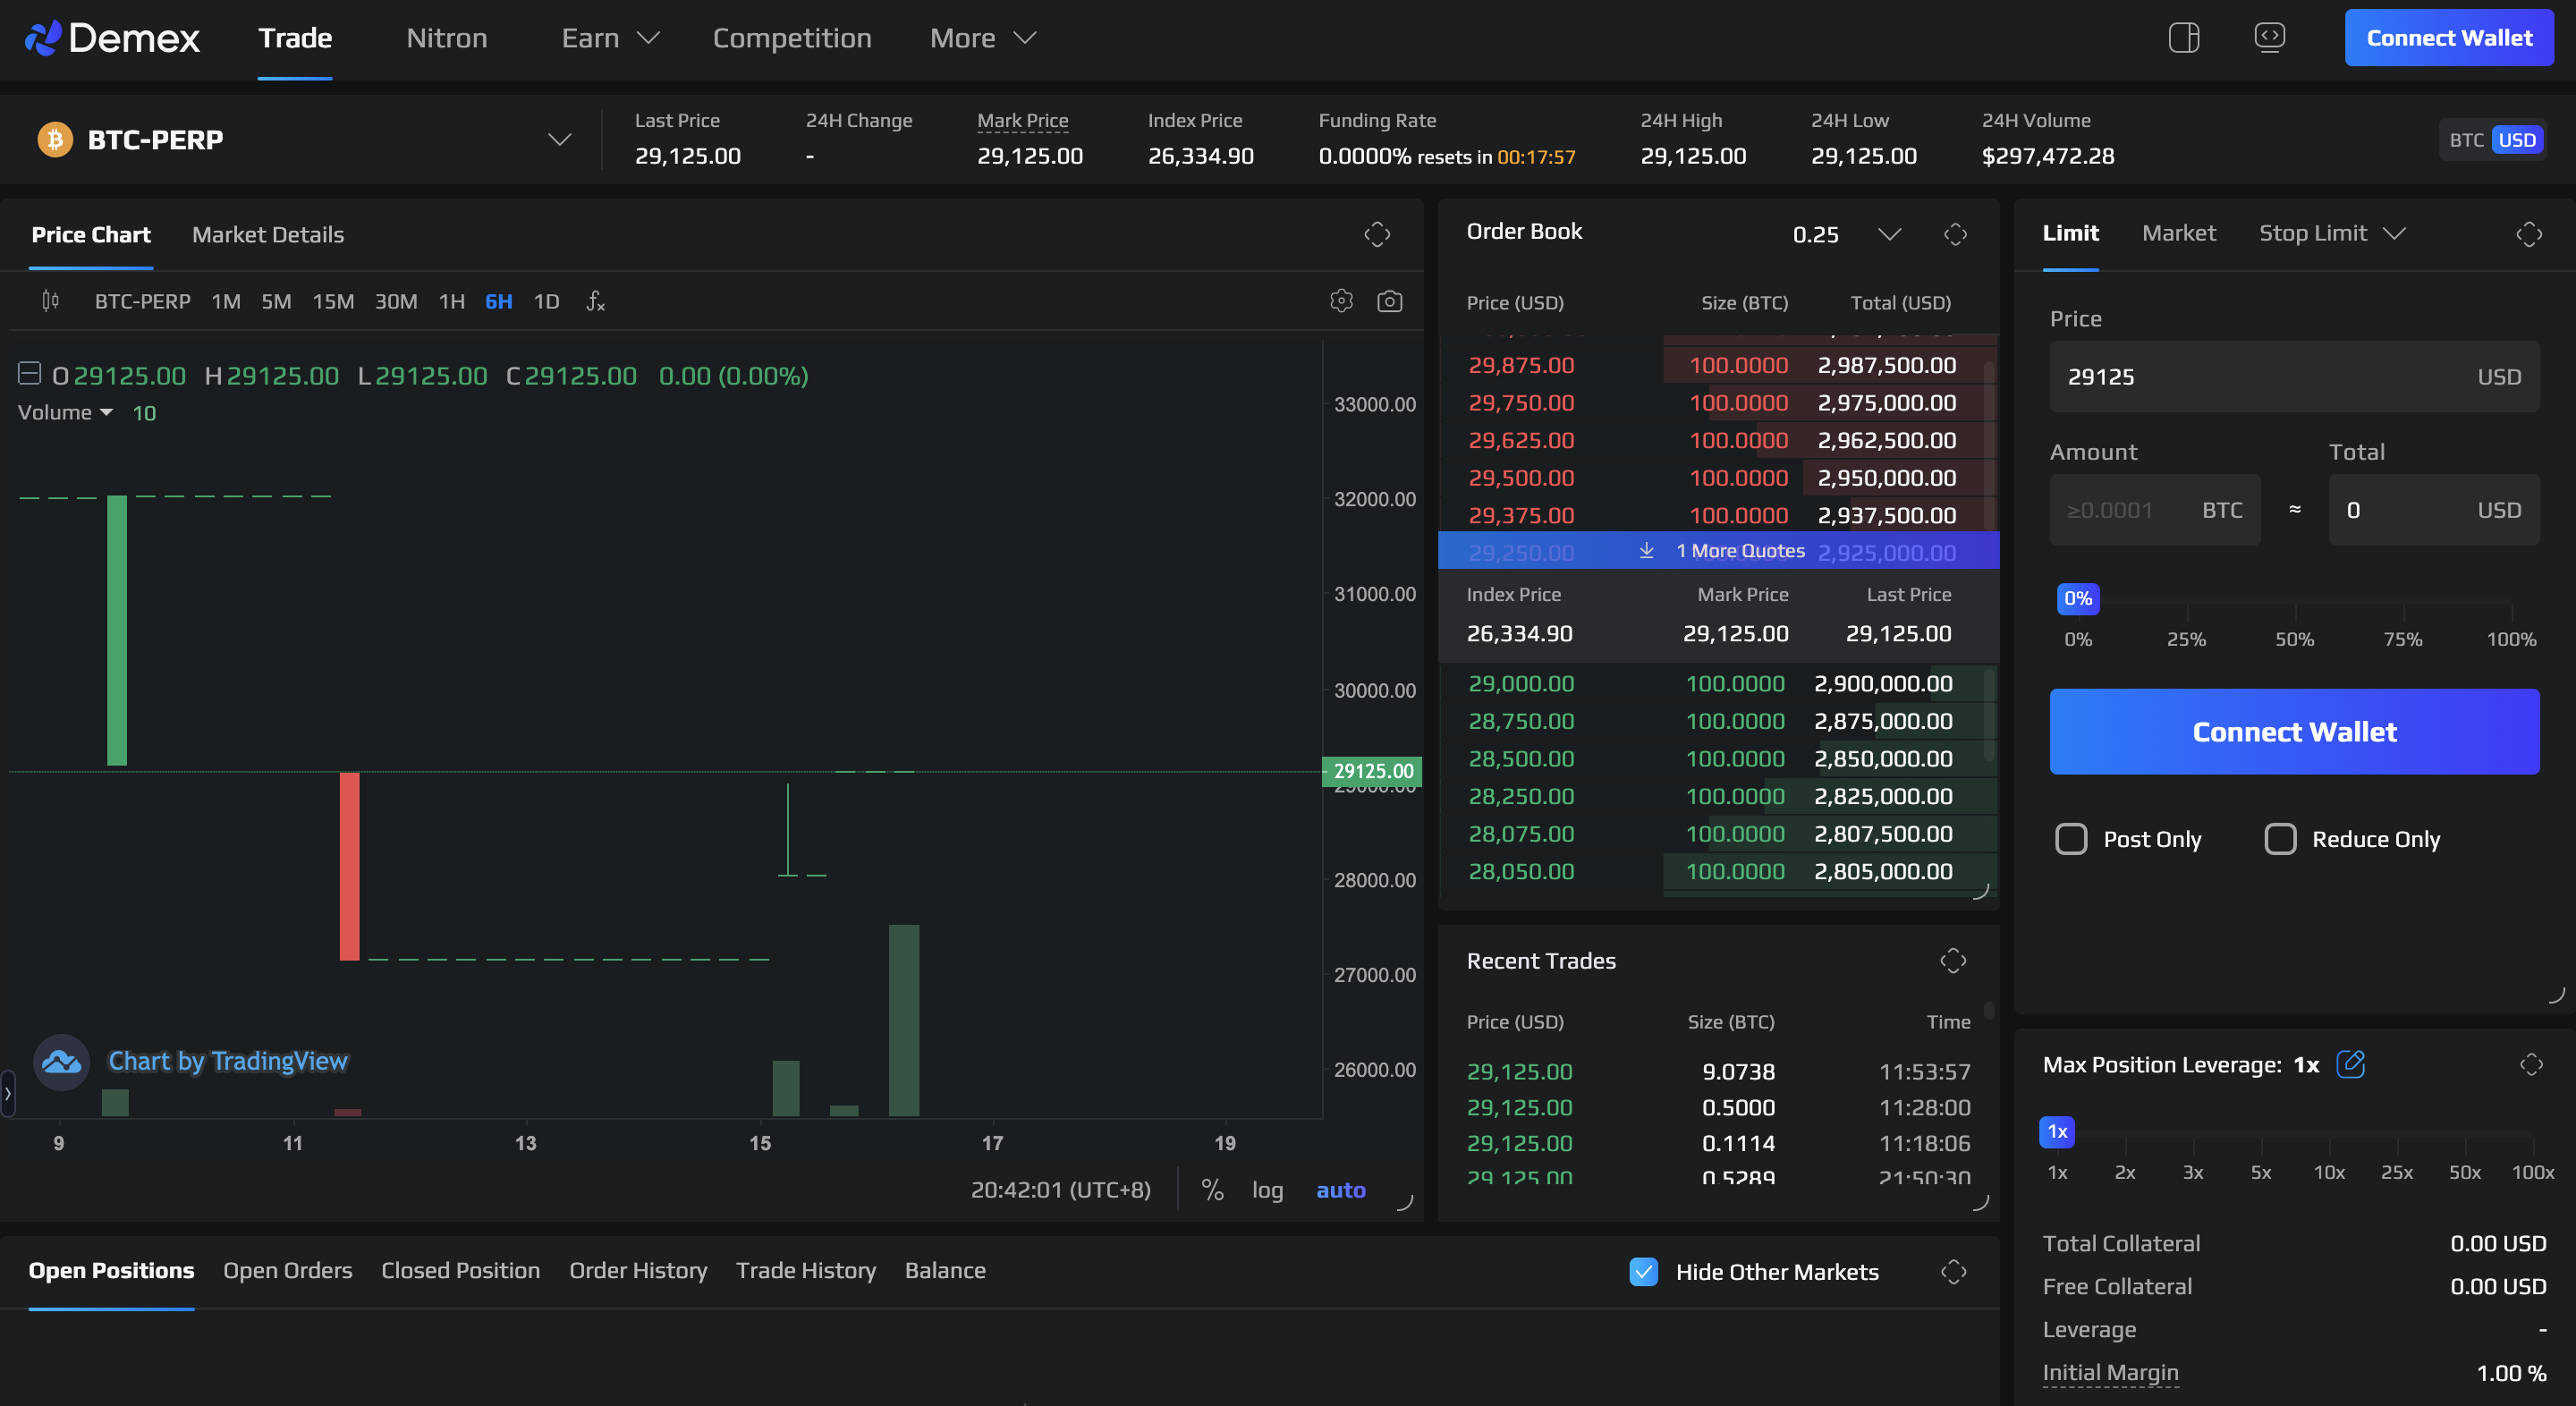The image size is (2576, 1406).
Task: Click the Price input field
Action: tap(2294, 376)
